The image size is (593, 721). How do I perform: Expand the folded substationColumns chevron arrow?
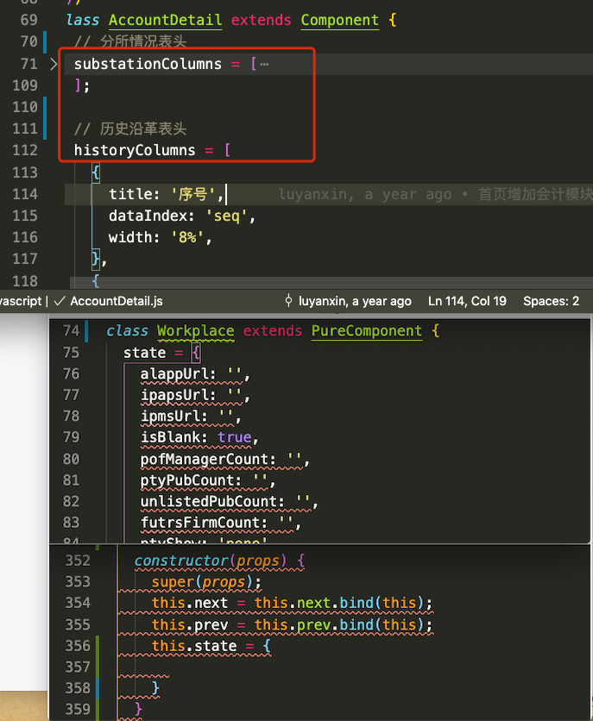[54, 64]
